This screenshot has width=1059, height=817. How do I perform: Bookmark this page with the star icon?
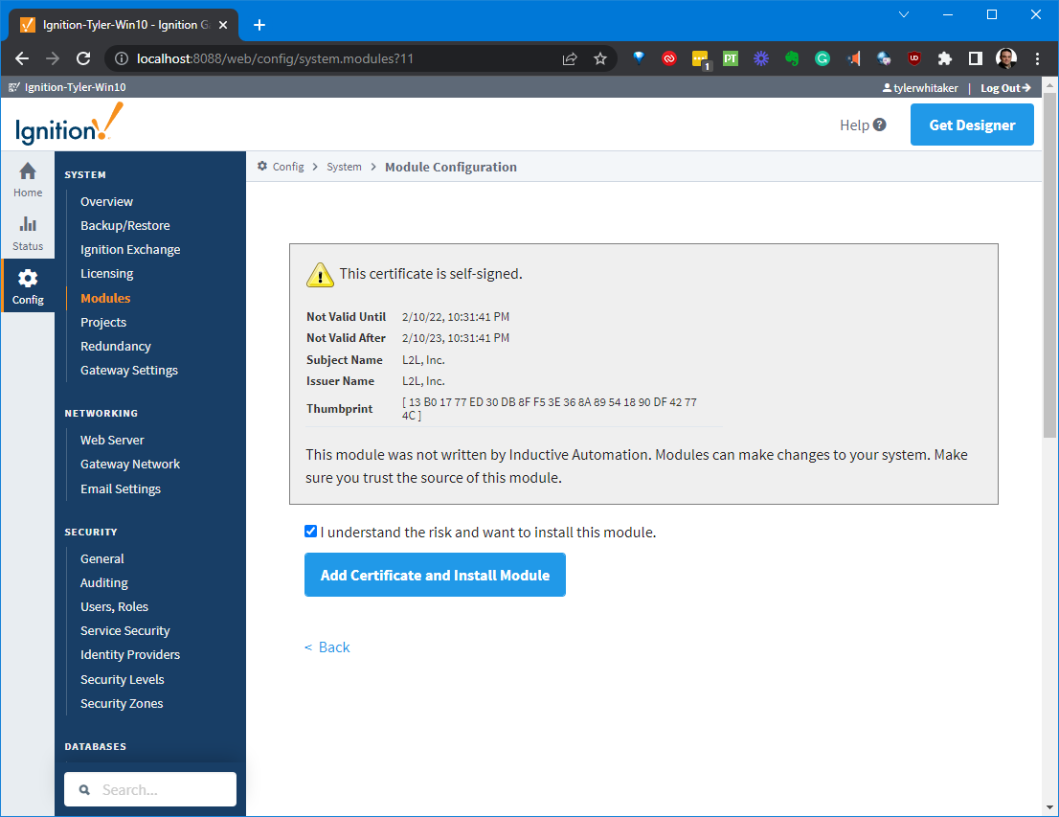[599, 58]
